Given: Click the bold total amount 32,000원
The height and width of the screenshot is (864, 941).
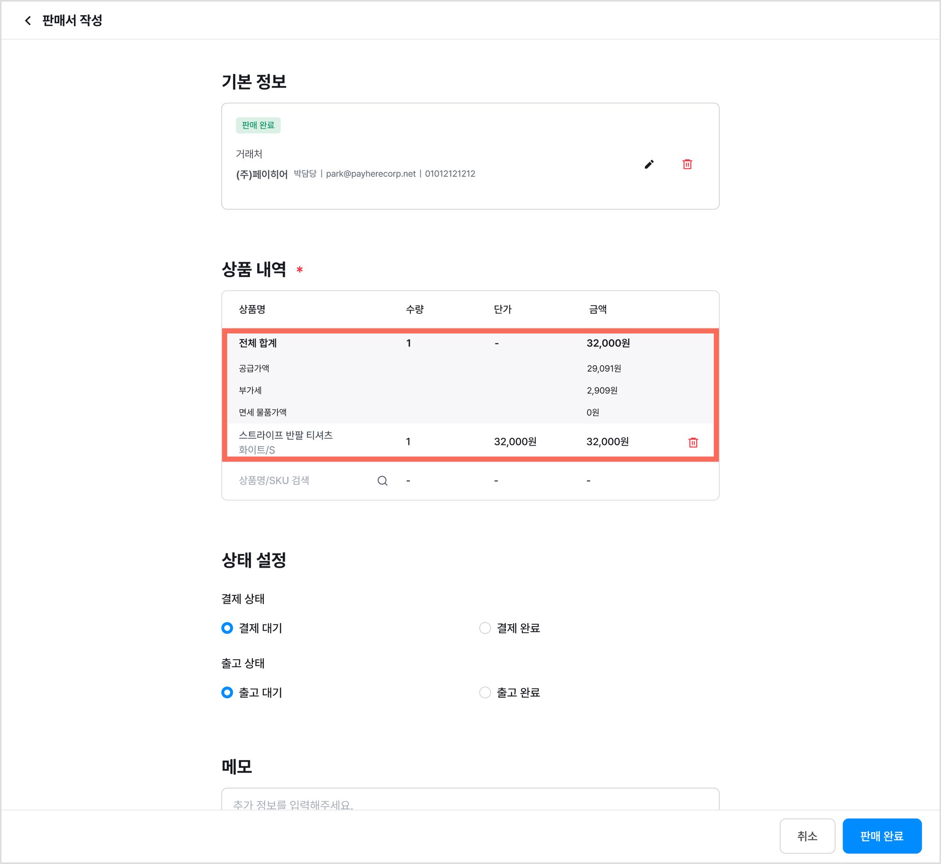Looking at the screenshot, I should pyautogui.click(x=608, y=343).
